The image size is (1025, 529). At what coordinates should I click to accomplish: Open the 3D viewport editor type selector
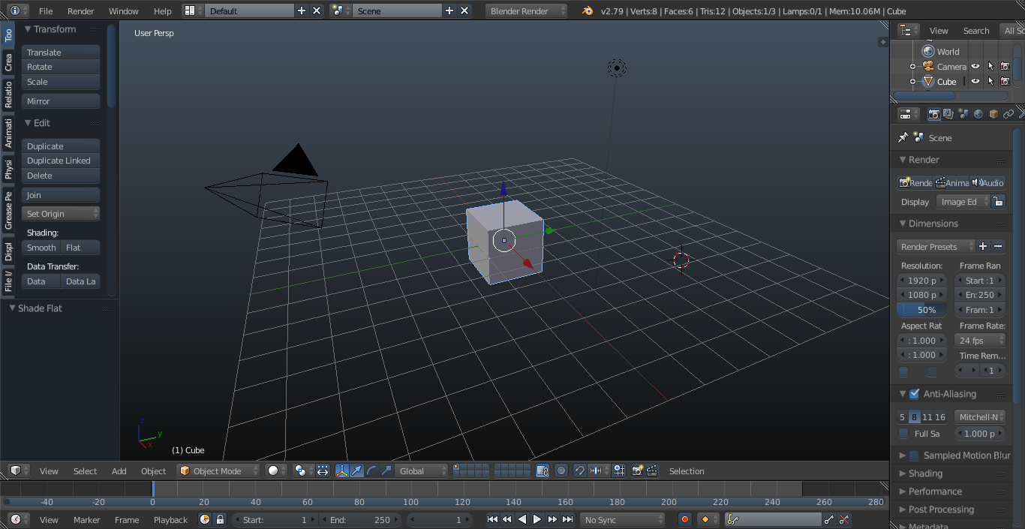click(x=19, y=470)
